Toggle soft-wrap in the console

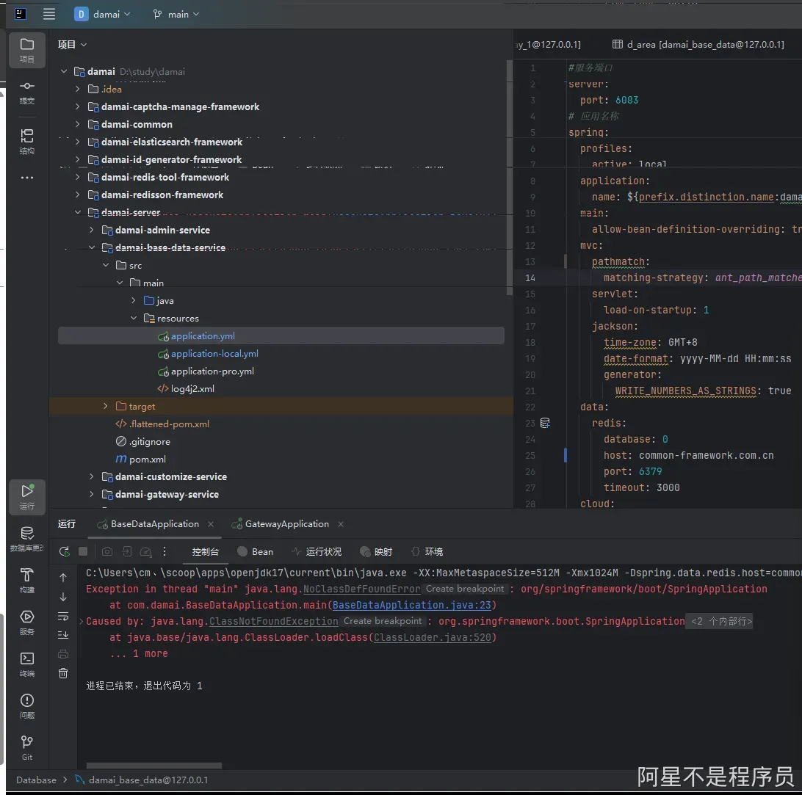point(63,616)
